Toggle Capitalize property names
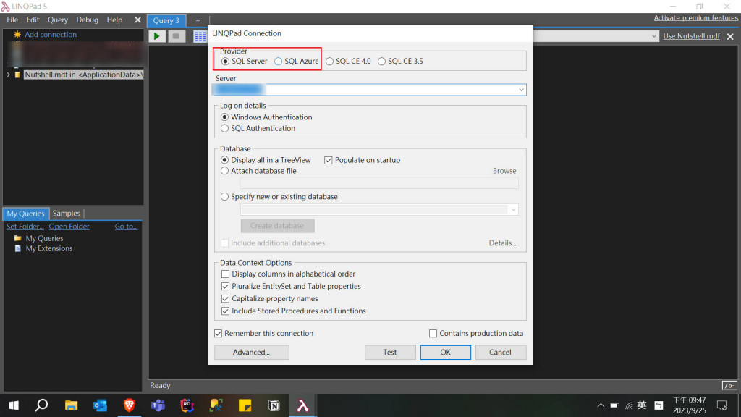This screenshot has height=417, width=741. [270, 299]
